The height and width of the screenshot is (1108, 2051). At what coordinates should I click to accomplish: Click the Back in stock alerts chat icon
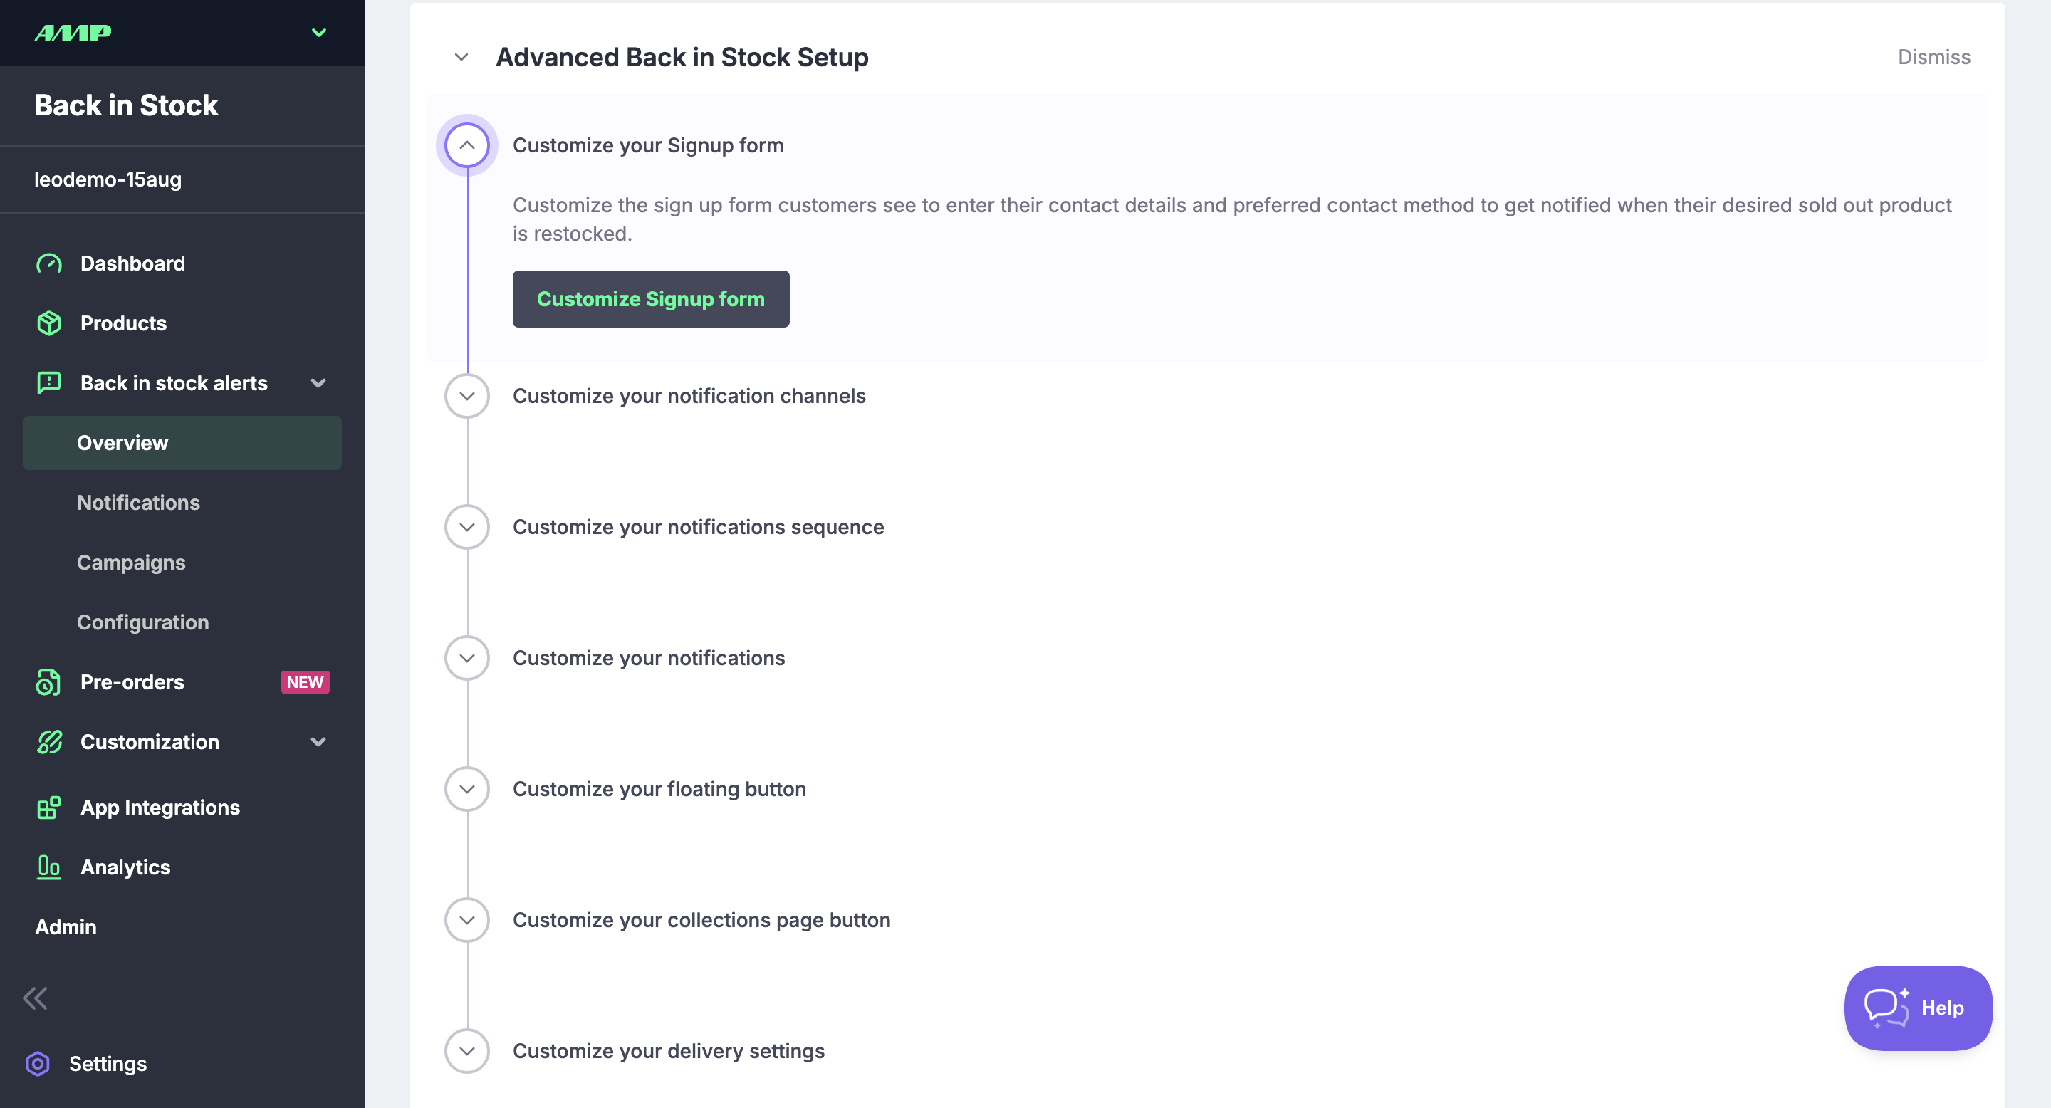pos(48,383)
